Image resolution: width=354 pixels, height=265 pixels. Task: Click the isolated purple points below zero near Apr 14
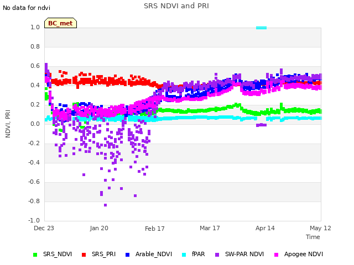[262, 125]
